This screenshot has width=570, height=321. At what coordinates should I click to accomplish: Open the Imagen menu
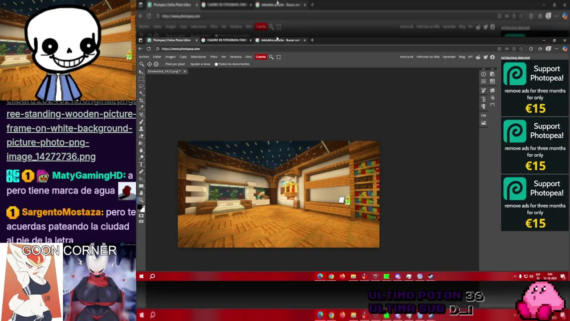click(x=171, y=57)
